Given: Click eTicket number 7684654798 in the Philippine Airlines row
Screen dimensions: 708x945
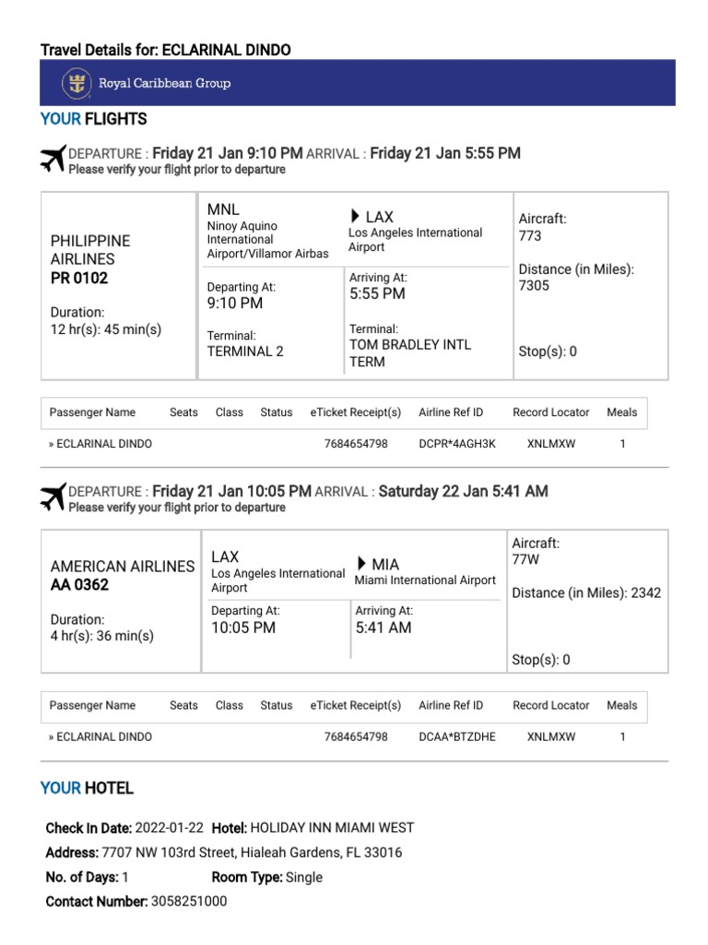Looking at the screenshot, I should click(356, 444).
